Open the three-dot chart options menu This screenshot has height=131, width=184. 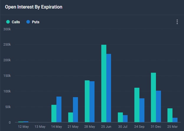177,22
